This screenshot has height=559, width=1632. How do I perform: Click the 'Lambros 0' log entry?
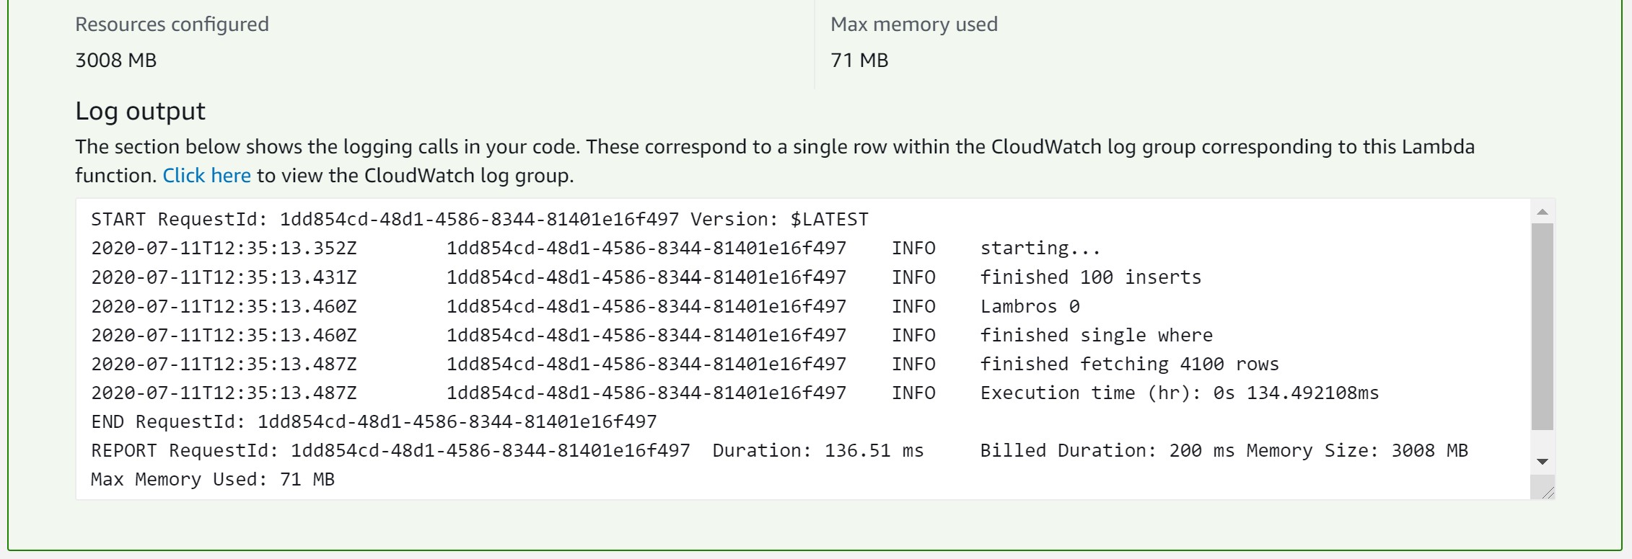1030,306
